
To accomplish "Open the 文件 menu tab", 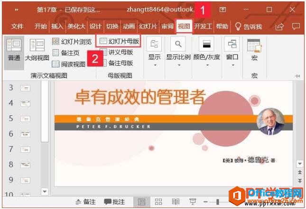I will coord(17,26).
